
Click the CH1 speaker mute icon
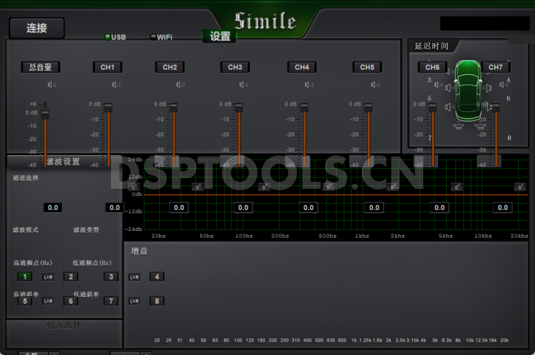point(116,85)
